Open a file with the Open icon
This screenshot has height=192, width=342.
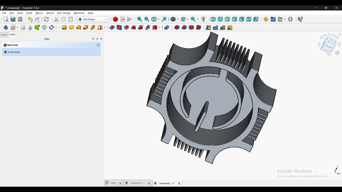(x=13, y=19)
